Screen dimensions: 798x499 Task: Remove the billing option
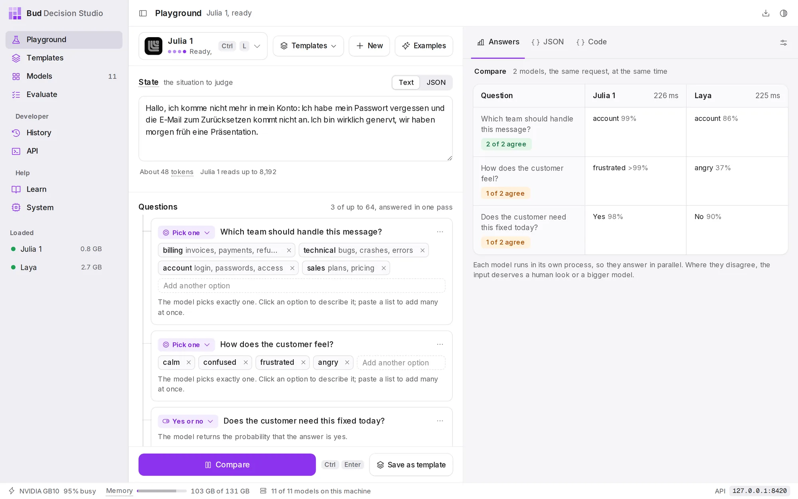[x=289, y=250]
